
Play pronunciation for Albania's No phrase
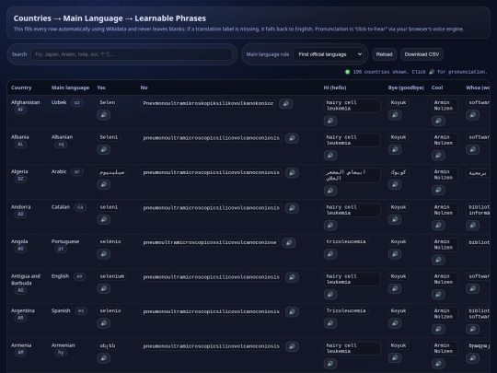click(292, 138)
